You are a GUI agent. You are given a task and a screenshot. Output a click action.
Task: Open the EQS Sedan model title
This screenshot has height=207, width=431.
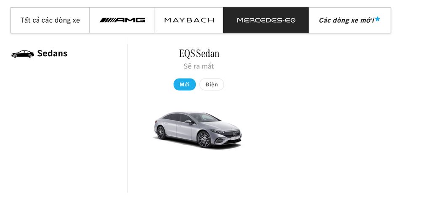pos(199,53)
